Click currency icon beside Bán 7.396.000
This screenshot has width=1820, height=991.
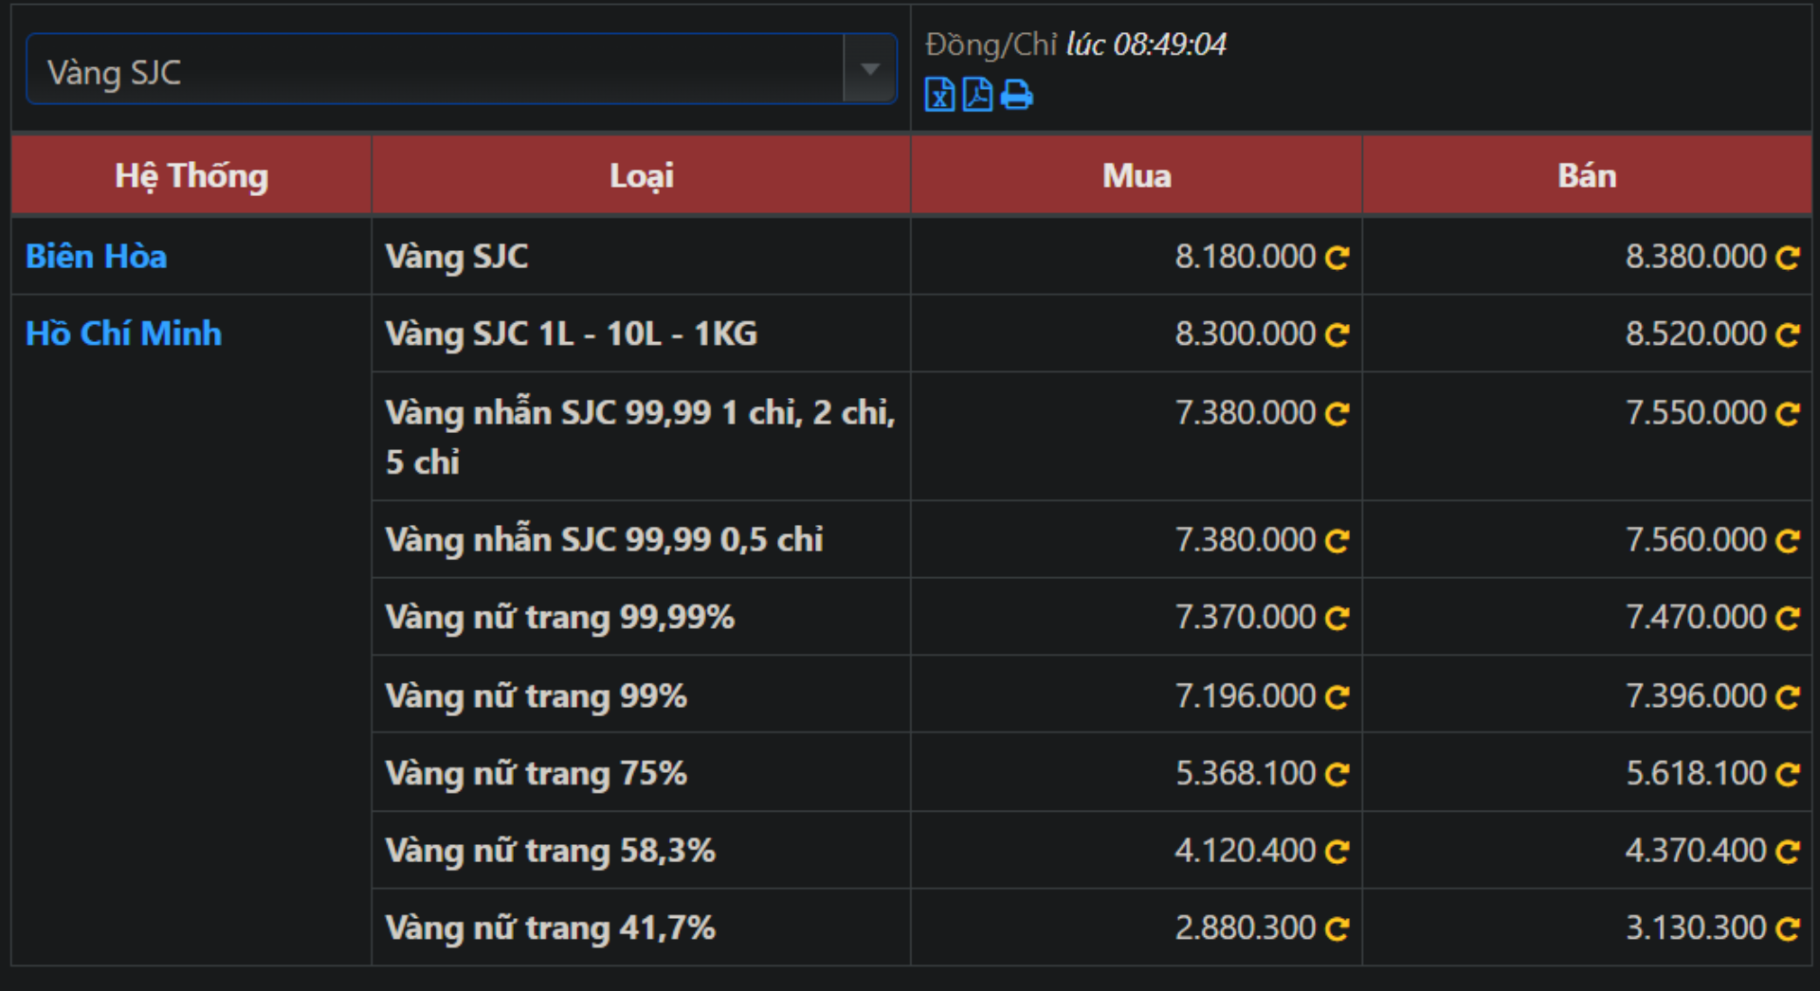[1788, 697]
